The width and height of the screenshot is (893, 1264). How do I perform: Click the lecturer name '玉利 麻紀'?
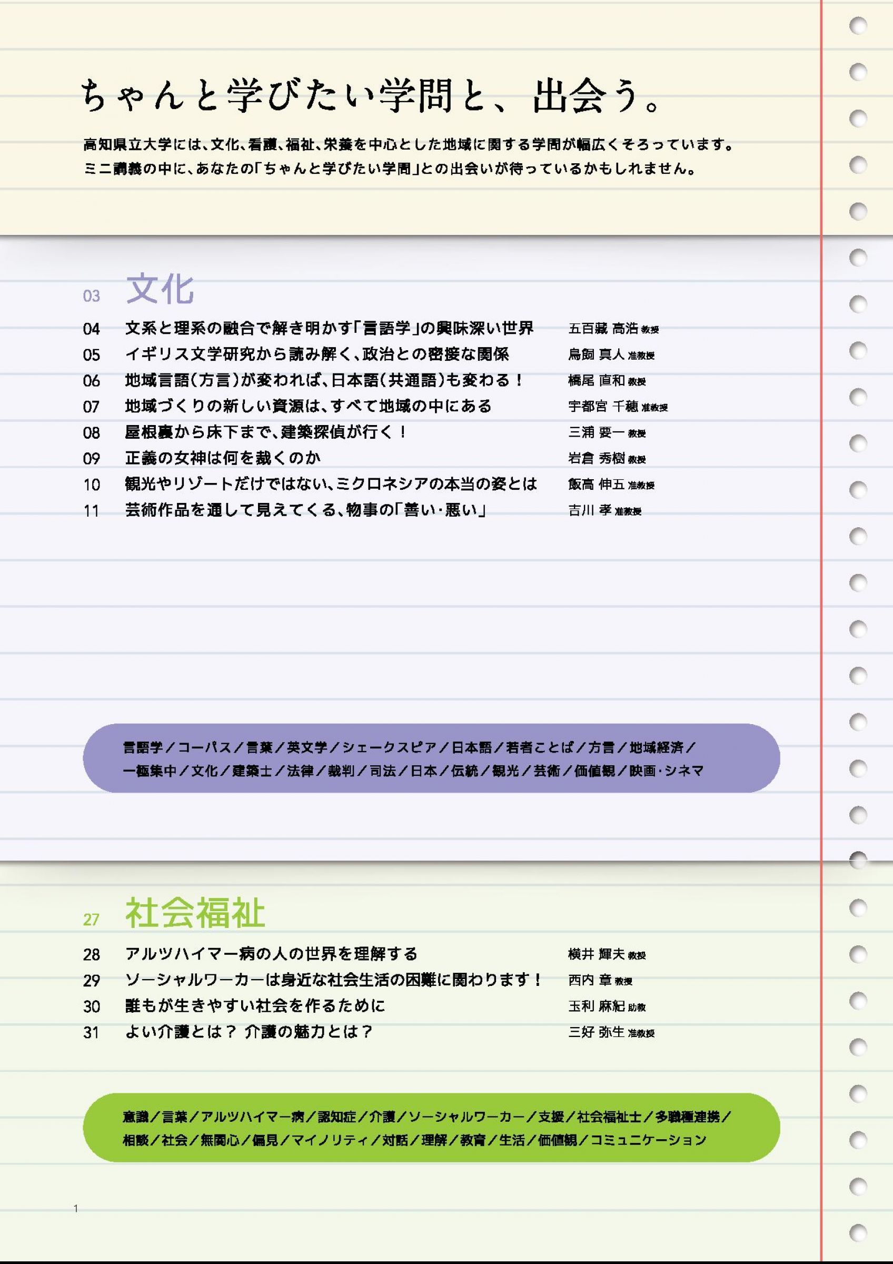[597, 1006]
